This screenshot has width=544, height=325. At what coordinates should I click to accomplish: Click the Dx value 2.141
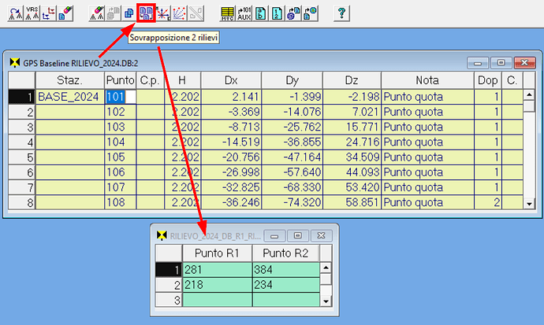coord(231,97)
